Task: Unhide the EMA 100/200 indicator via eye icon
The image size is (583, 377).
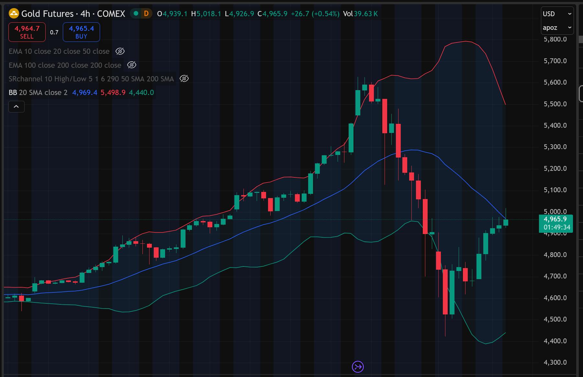Action: pos(131,65)
